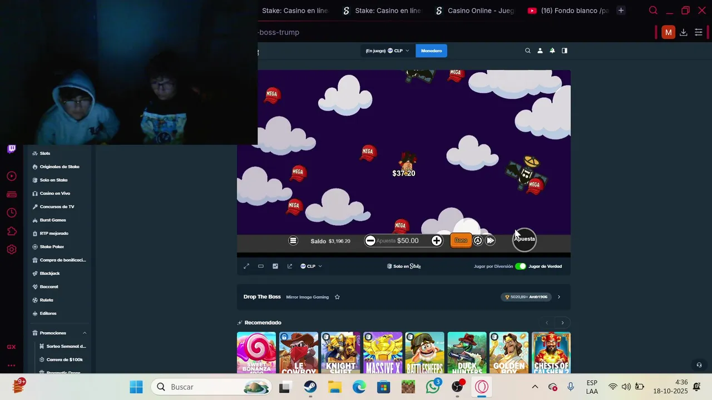Open the game hamburger menu icon
Viewport: 712px width, 400px height.
[293, 241]
